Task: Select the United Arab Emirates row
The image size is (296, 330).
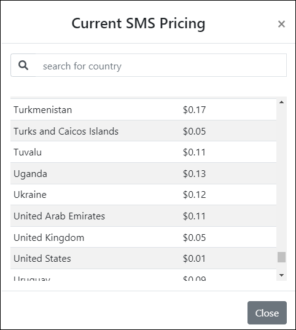Action: pyautogui.click(x=143, y=216)
